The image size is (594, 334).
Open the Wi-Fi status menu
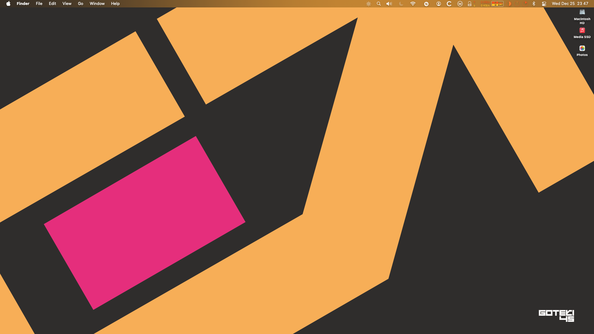coord(413,4)
